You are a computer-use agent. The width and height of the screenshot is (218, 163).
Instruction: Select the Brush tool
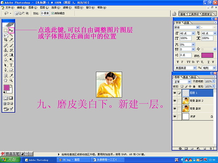tap(11, 46)
